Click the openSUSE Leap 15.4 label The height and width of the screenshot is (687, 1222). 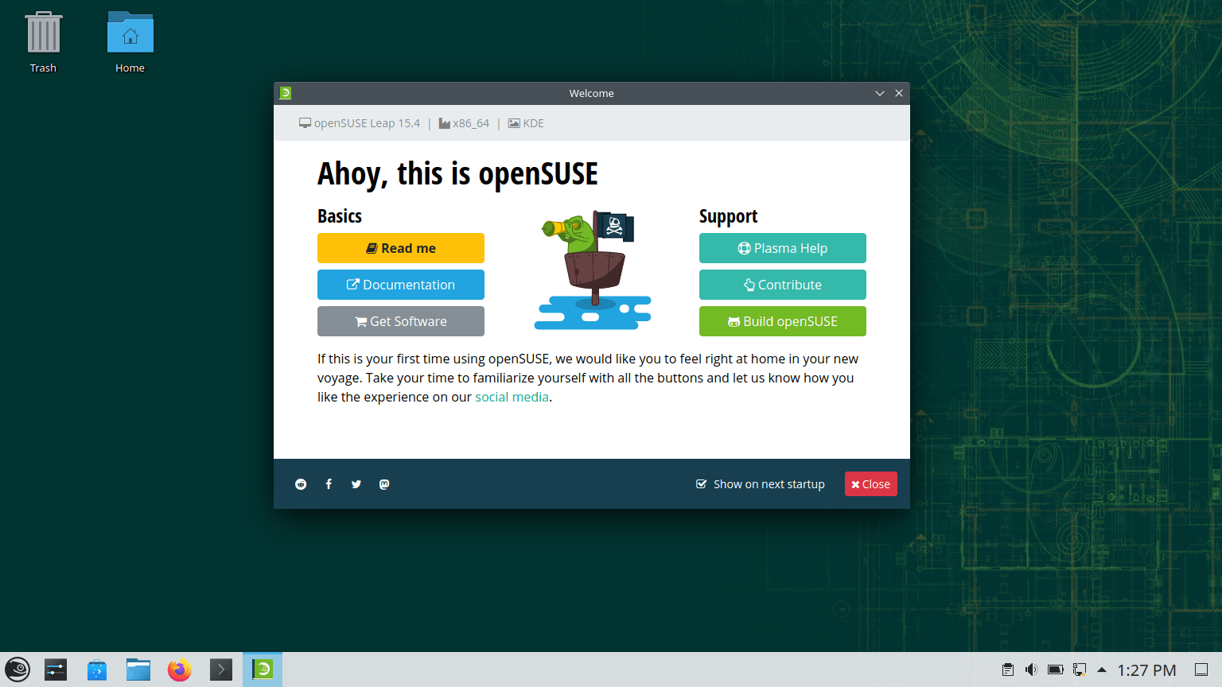click(x=360, y=123)
